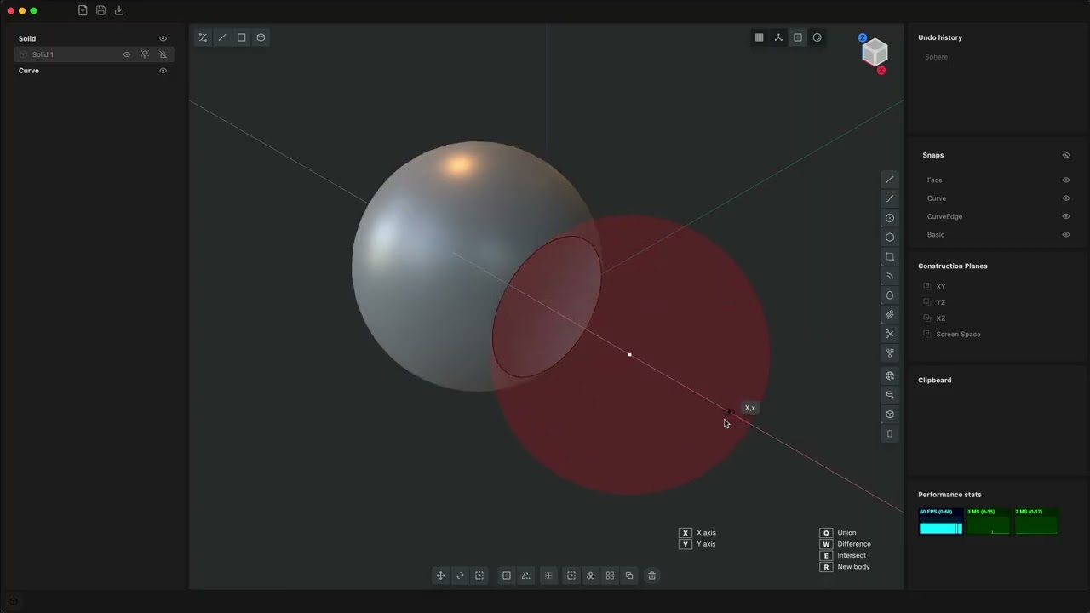Toggle the sphere material render icon
Image resolution: width=1090 pixels, height=613 pixels.
(x=817, y=37)
